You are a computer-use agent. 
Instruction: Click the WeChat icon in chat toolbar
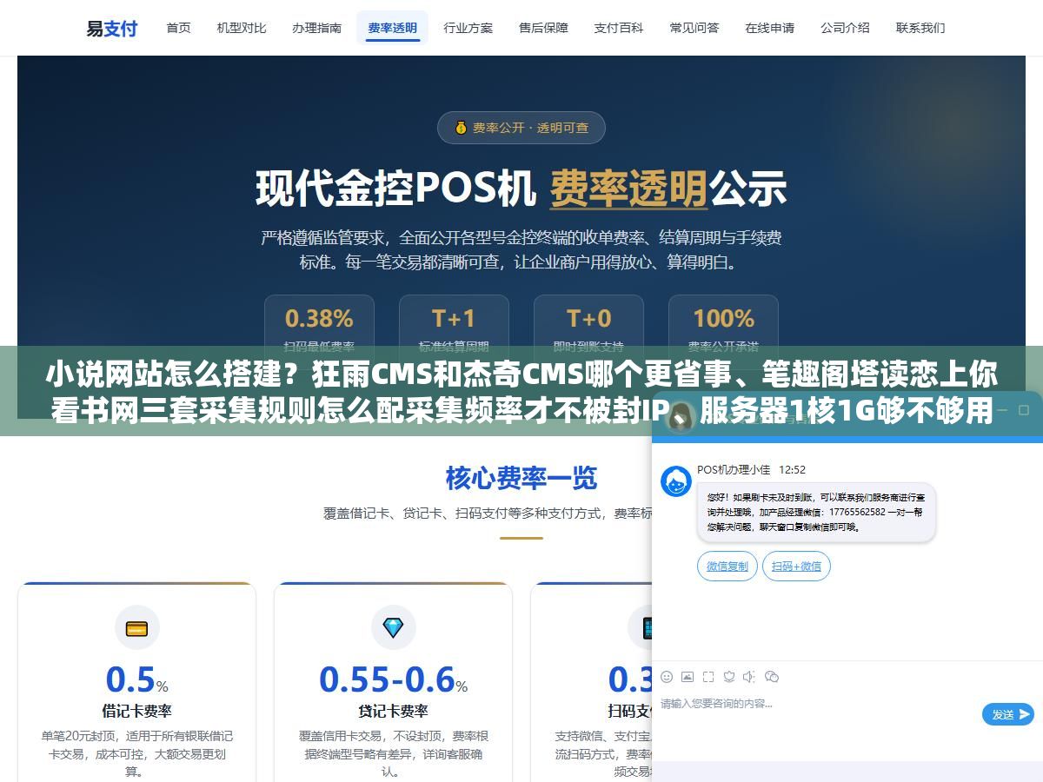click(x=772, y=676)
